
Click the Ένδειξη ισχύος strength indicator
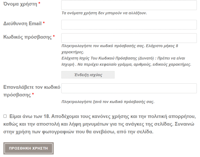click(x=88, y=75)
